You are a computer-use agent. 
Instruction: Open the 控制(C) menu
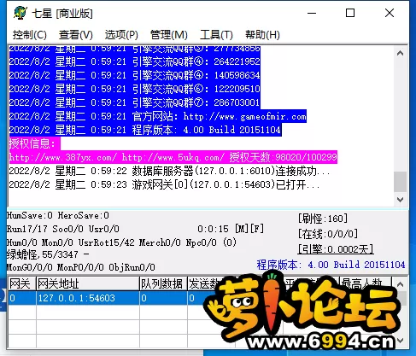click(x=30, y=35)
